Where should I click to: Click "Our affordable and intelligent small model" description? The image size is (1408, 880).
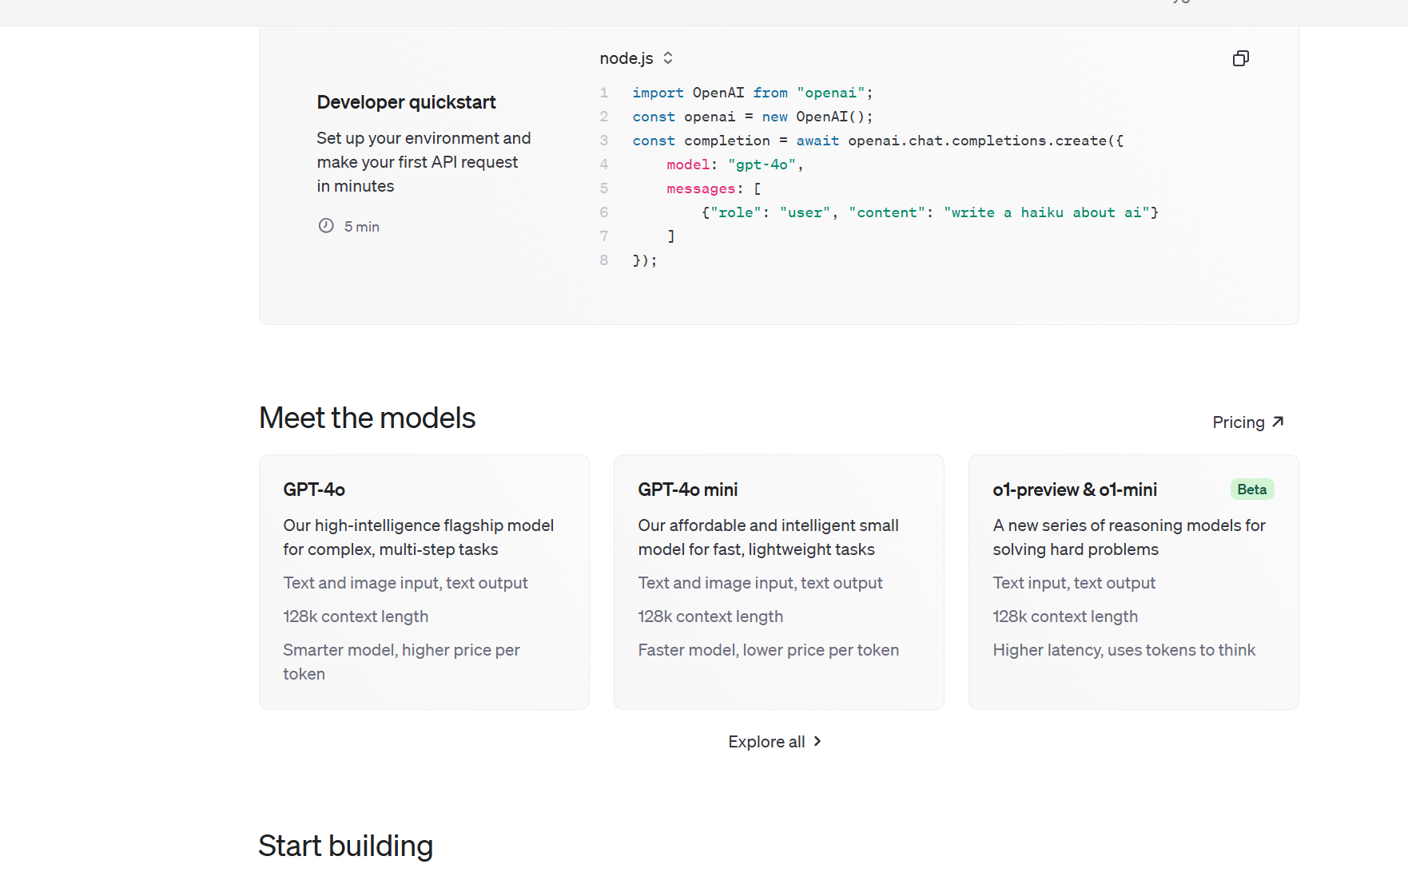click(x=768, y=537)
